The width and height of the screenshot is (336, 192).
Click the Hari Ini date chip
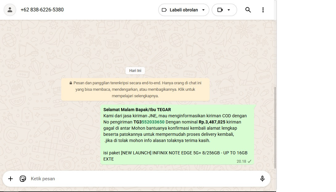pos(135,71)
